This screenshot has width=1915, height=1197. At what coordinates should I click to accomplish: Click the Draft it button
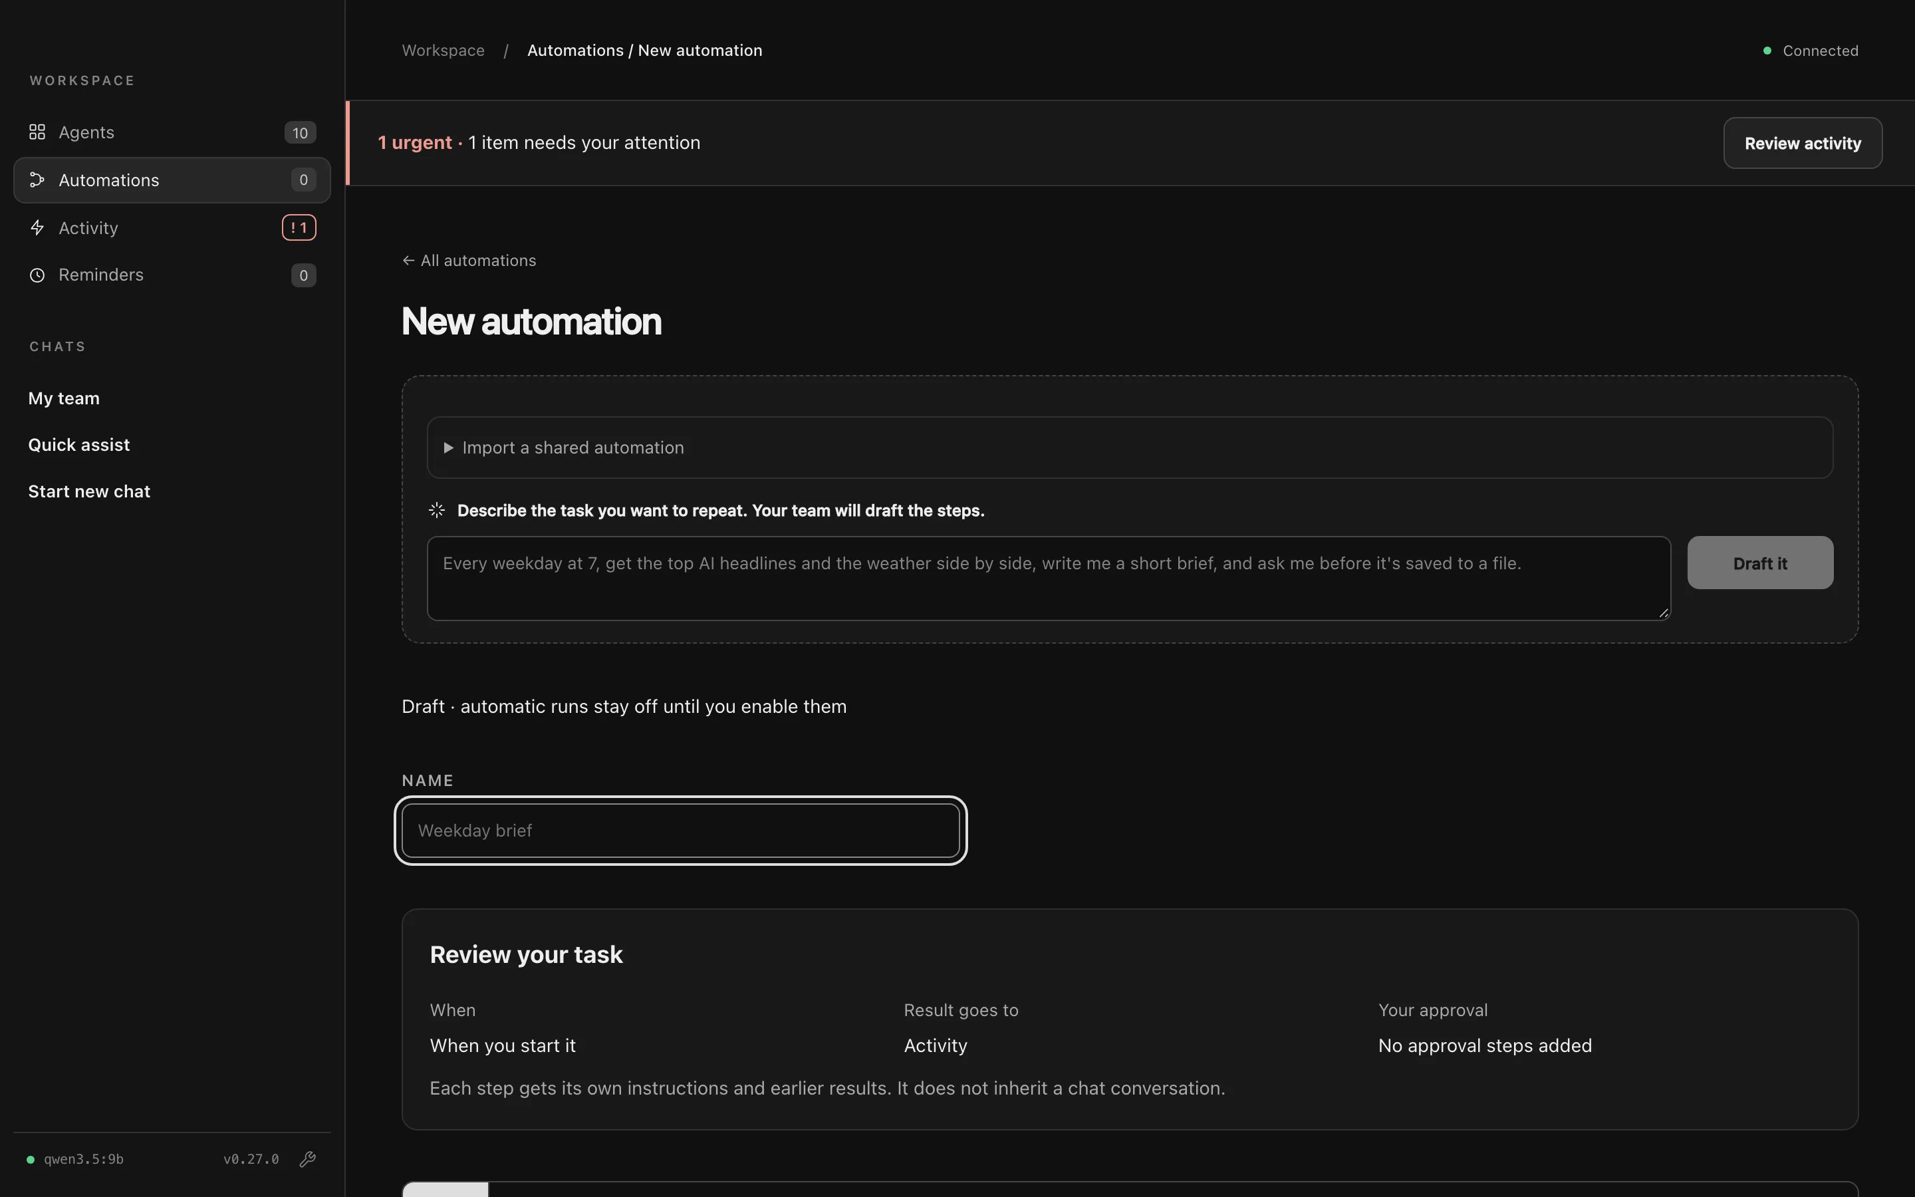(1760, 563)
